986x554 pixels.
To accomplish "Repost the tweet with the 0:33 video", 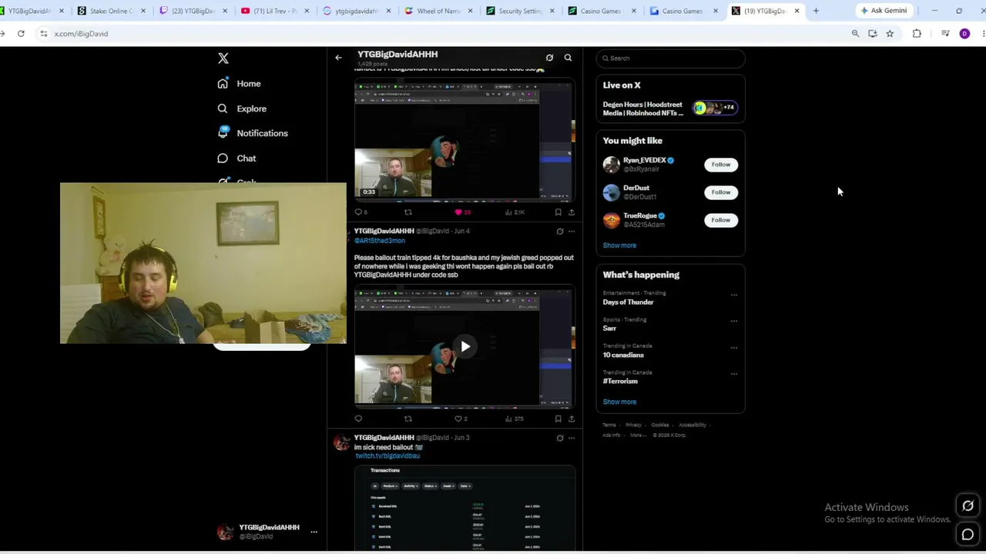I will (x=408, y=212).
